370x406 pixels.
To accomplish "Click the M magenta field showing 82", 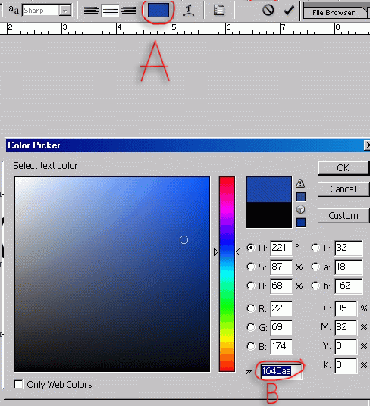I will coord(346,327).
